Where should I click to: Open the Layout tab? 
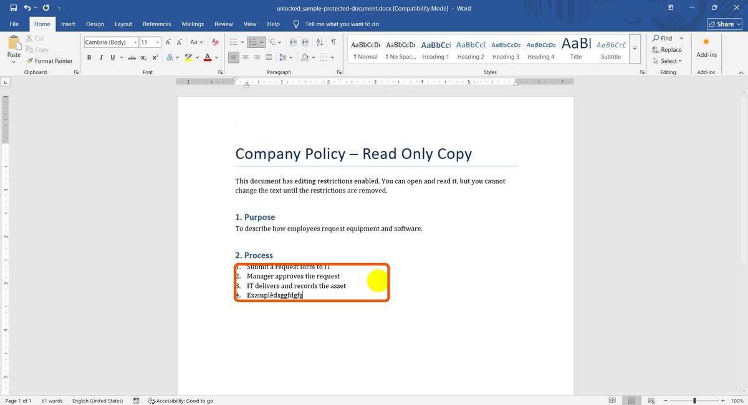click(123, 24)
